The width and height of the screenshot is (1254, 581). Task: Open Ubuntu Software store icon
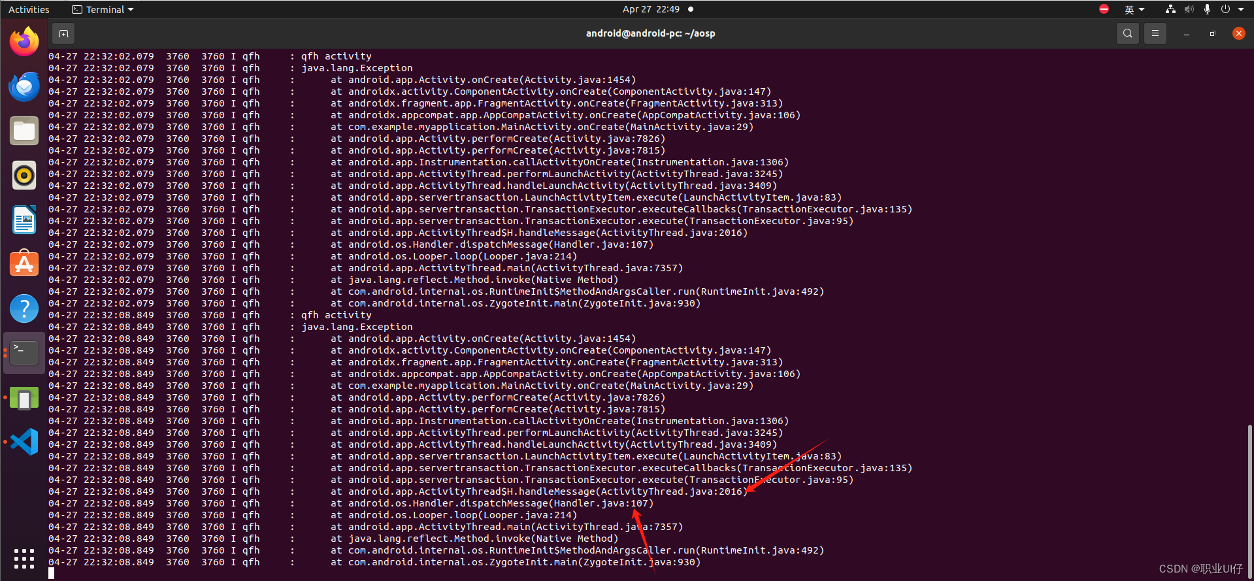click(x=24, y=264)
